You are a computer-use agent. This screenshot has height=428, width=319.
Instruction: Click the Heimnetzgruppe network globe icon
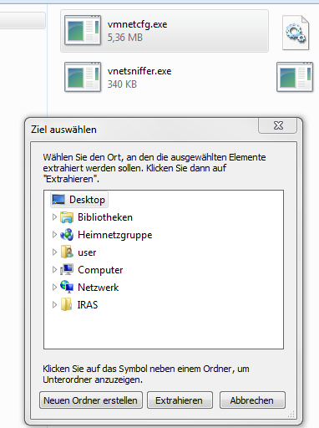67,235
